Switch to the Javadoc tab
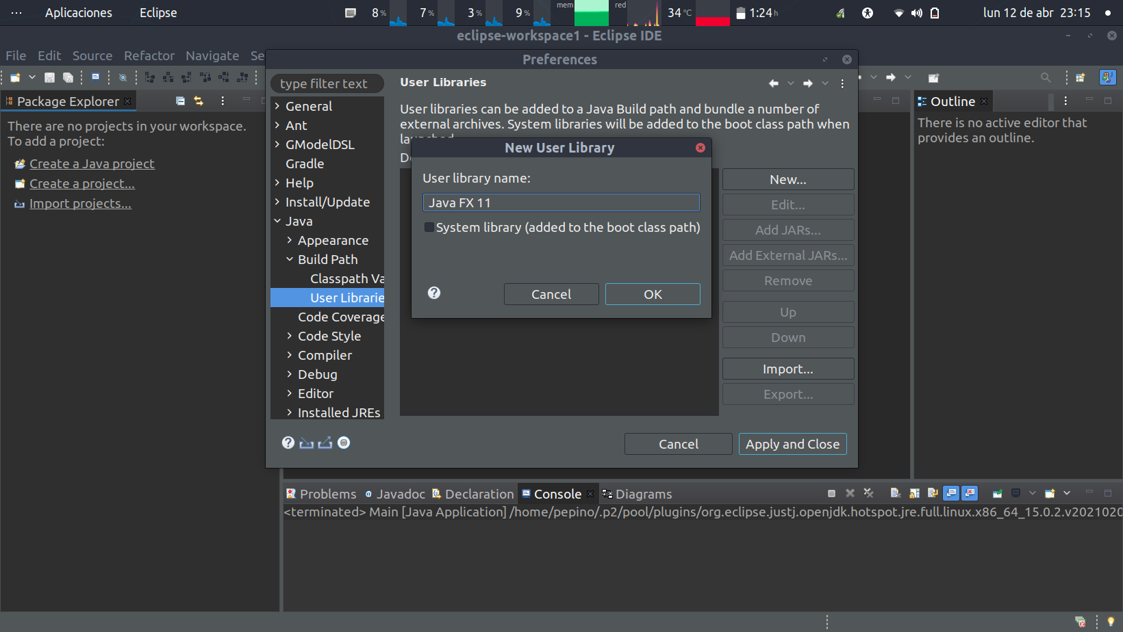 click(x=395, y=494)
